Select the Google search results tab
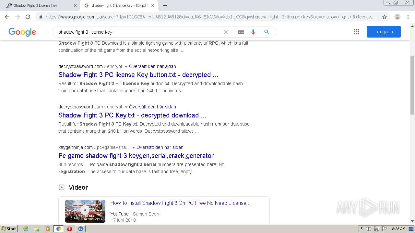Viewport: 415px width, 233px height. coord(119,6)
